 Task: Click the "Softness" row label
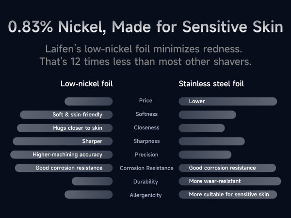(145, 115)
